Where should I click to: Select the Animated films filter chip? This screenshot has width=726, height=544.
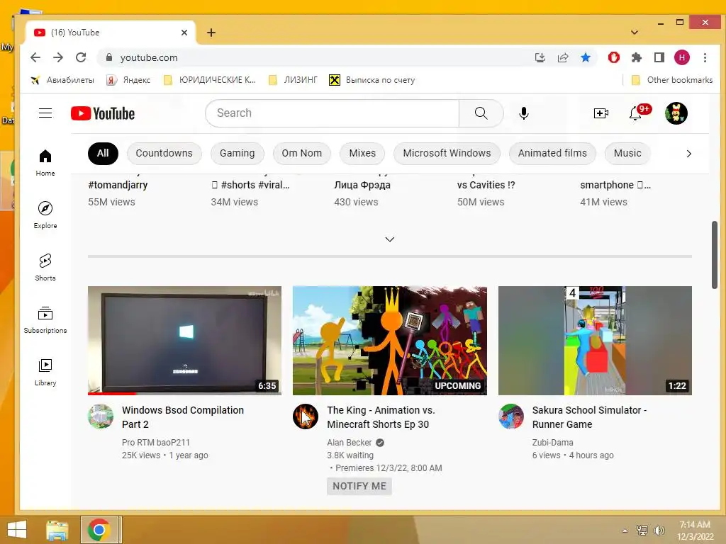coord(552,154)
